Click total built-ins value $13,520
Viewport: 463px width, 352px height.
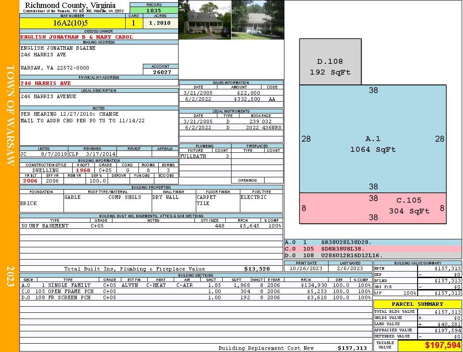coord(257,269)
